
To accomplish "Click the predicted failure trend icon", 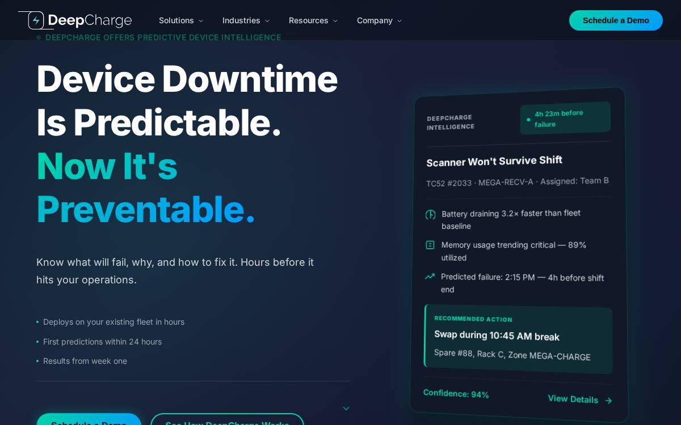I will tap(430, 277).
